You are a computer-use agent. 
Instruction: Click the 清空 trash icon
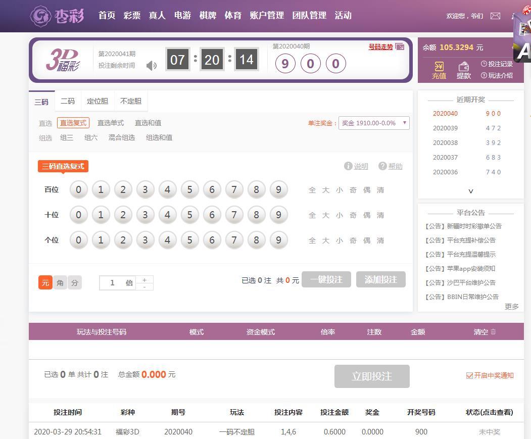493,332
